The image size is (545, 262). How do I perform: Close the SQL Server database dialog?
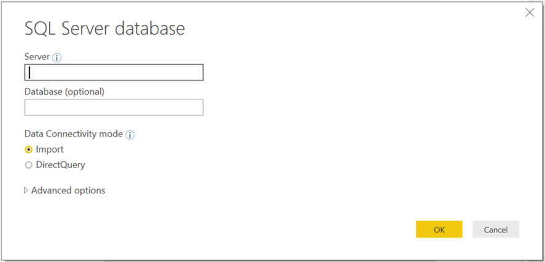pyautogui.click(x=530, y=12)
